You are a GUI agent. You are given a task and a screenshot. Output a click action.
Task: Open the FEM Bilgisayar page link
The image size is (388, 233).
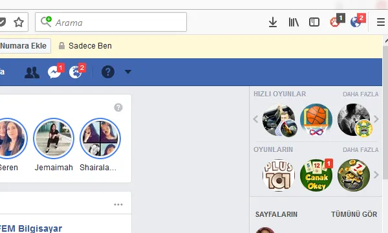30,228
